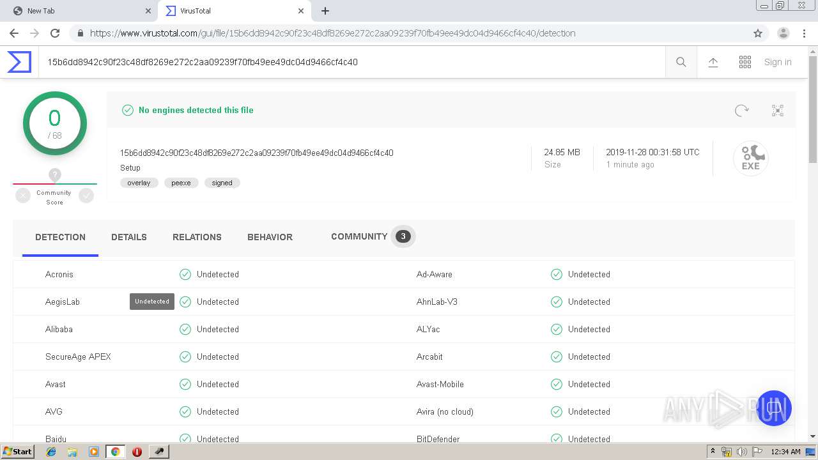Click the search magnifier icon
The image size is (818, 460).
tap(681, 62)
